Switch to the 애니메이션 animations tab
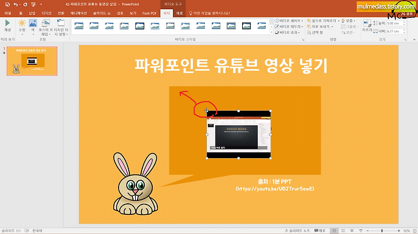 pyautogui.click(x=78, y=13)
